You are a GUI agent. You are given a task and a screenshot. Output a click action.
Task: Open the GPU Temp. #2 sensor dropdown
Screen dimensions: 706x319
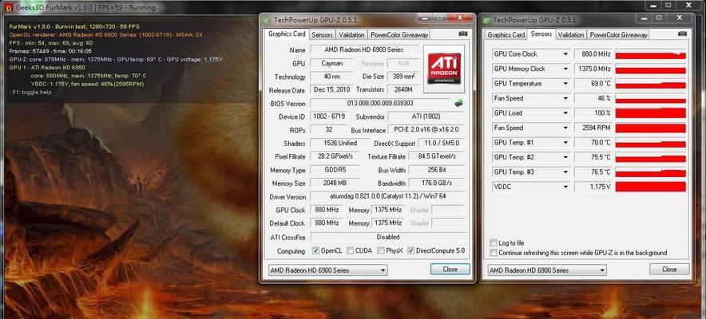[566, 157]
